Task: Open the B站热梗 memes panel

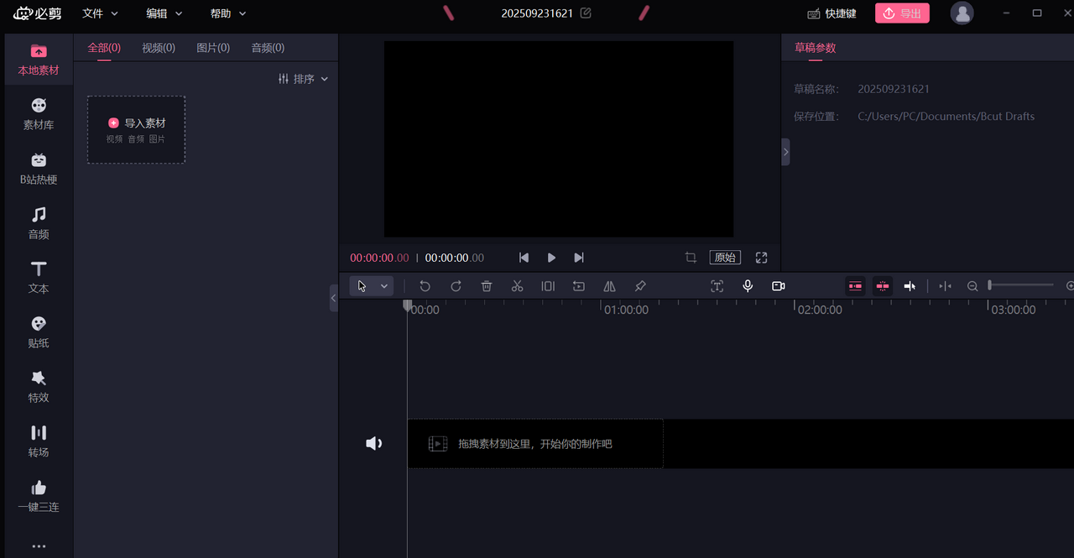Action: [x=39, y=169]
